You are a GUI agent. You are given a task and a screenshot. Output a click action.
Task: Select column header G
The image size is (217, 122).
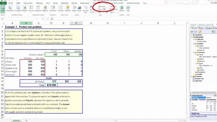pos(91,23)
